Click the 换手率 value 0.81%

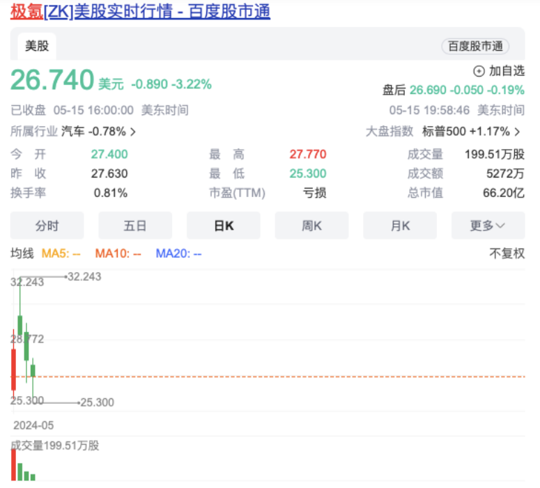[111, 193]
